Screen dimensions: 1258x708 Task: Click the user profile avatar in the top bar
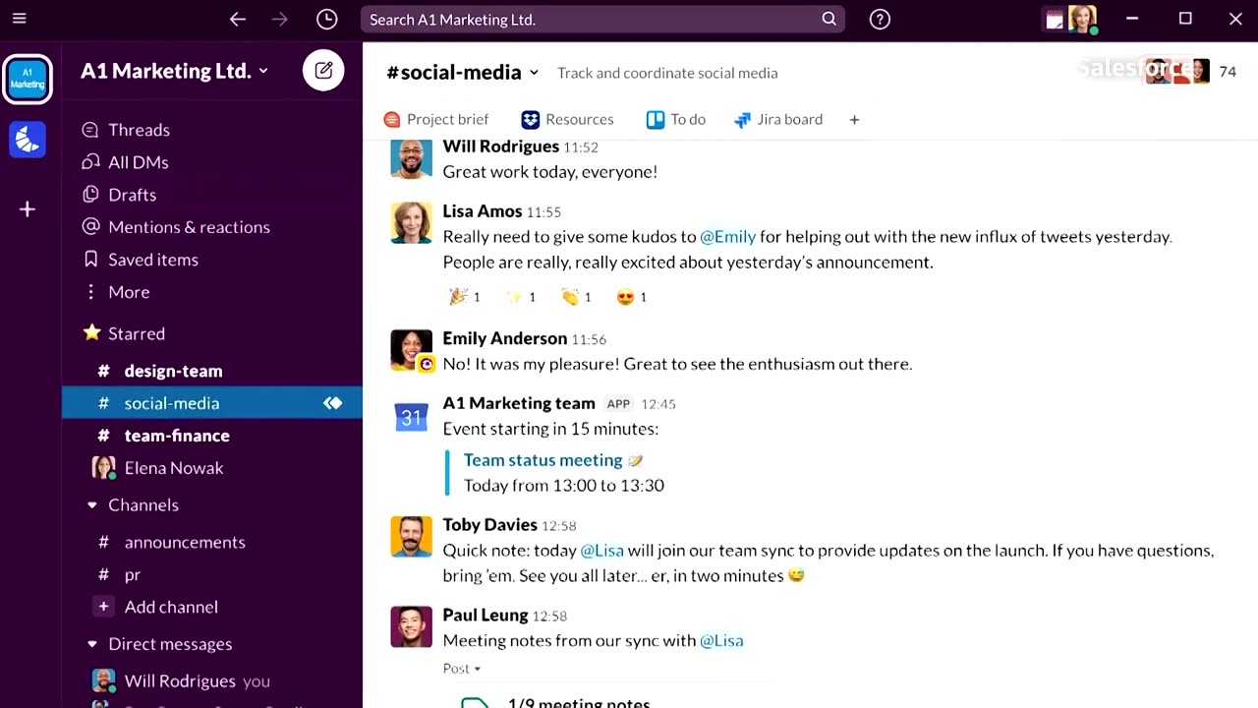(1082, 19)
